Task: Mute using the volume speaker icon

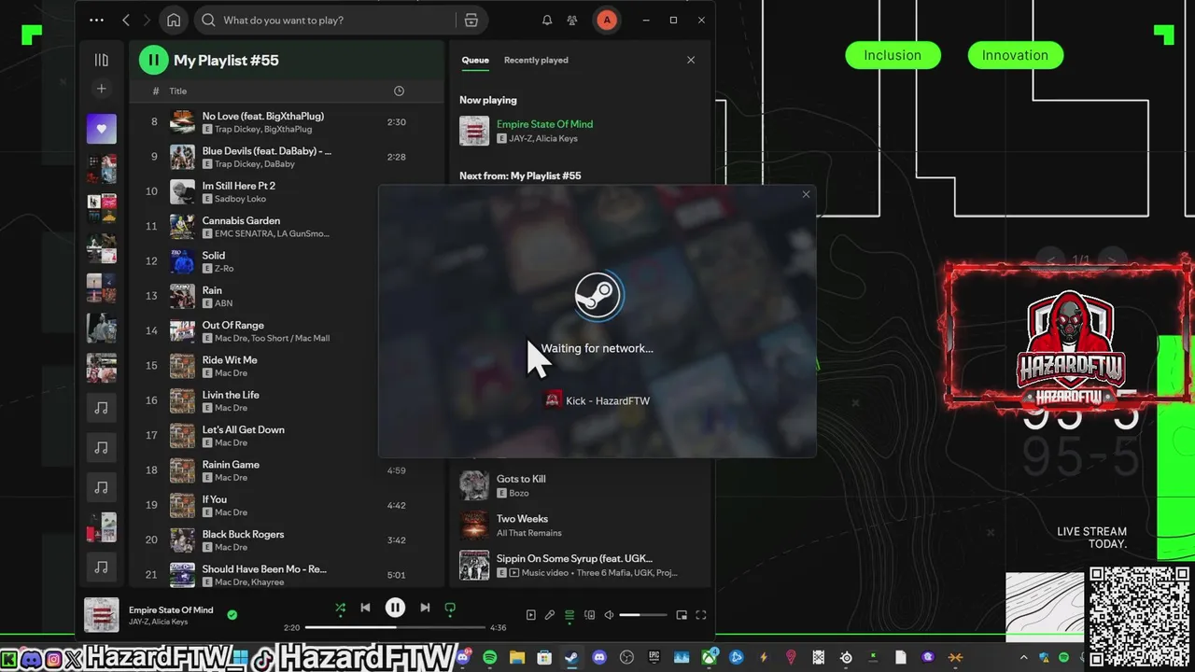Action: click(609, 615)
